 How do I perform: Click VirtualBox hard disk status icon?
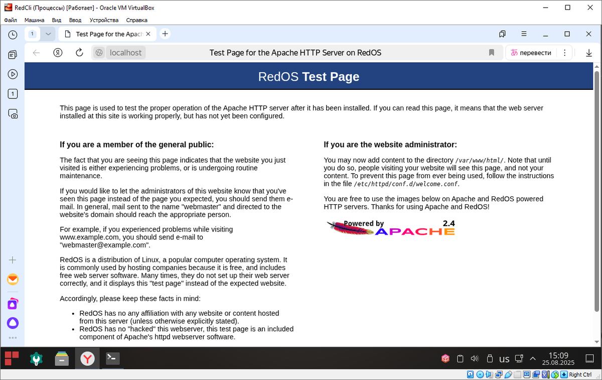pyautogui.click(x=470, y=374)
